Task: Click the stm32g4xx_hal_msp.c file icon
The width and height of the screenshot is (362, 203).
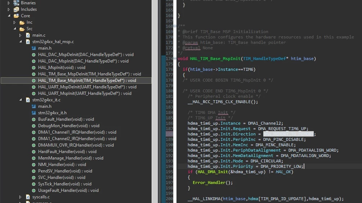Action: tap(28, 42)
